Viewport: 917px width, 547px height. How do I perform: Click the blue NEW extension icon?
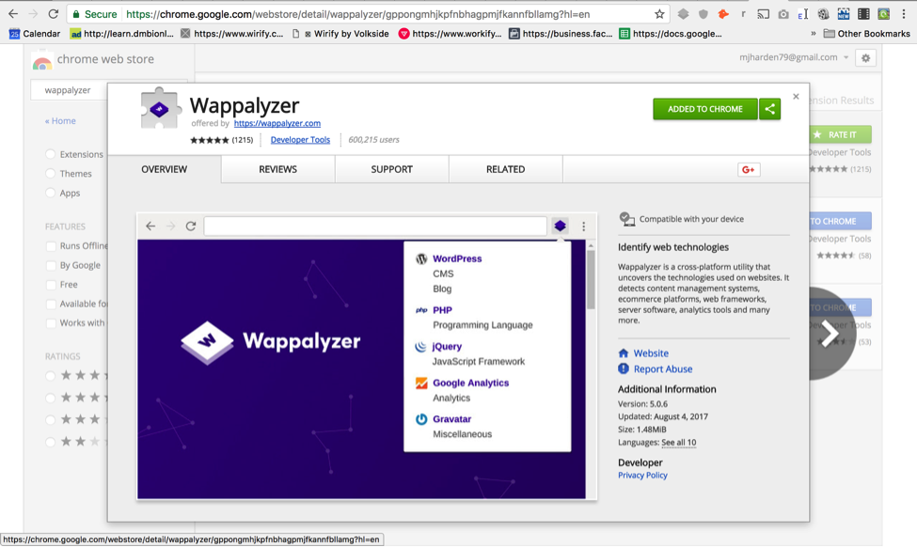tap(844, 14)
